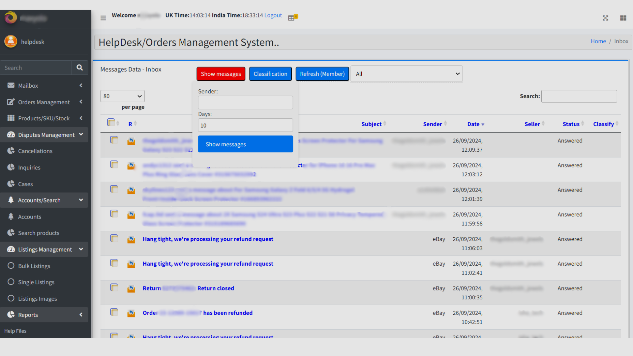Click the blue Show messages button

(245, 144)
